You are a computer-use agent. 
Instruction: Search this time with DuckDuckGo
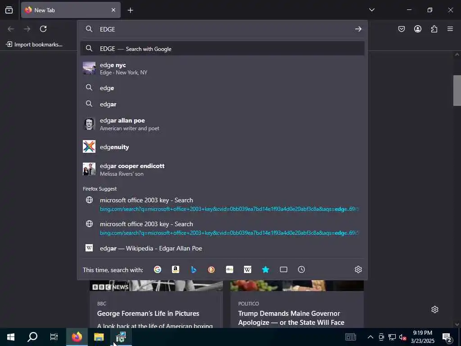pos(212,269)
